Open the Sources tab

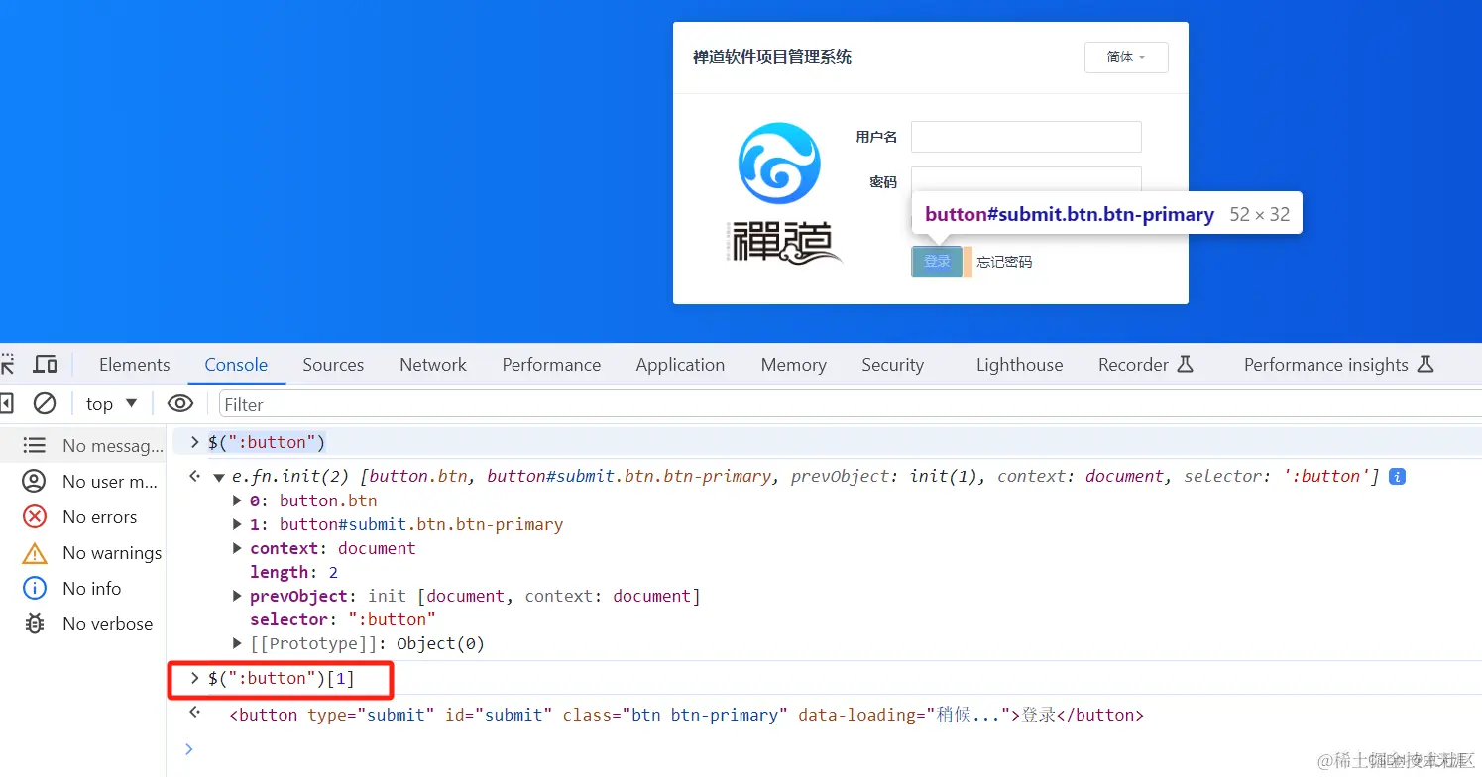[333, 365]
